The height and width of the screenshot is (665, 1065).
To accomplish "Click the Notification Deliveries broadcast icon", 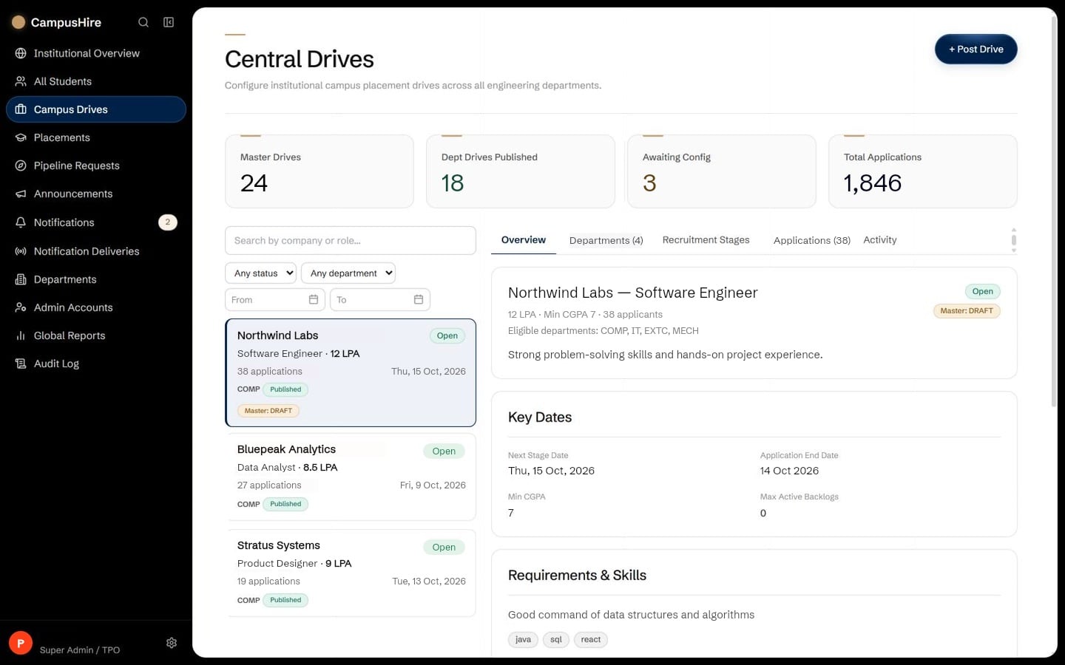I will tap(21, 251).
